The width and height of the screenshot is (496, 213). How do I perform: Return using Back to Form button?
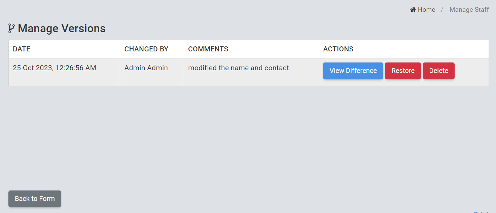[35, 199]
